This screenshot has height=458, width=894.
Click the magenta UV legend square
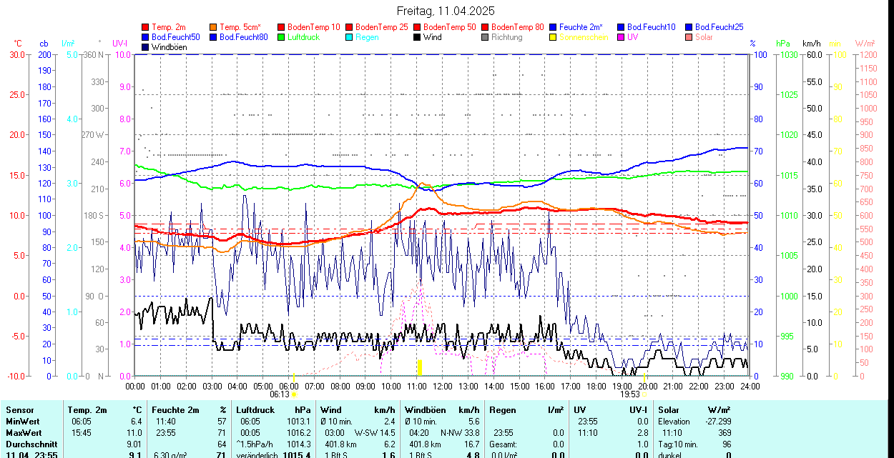click(621, 37)
